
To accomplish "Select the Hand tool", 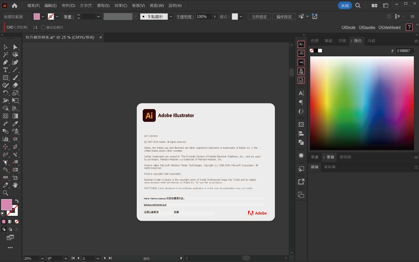I will click(15, 185).
